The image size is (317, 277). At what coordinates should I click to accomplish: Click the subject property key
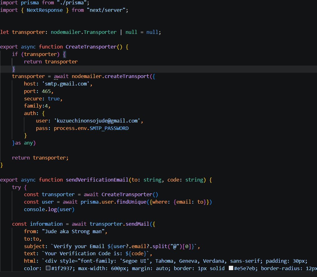click(34, 247)
